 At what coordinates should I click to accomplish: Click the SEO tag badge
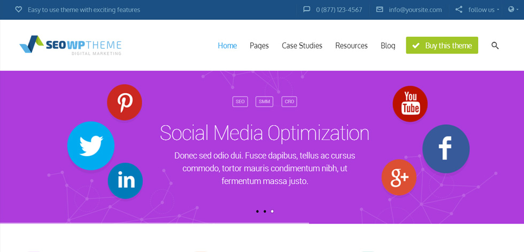click(x=240, y=102)
